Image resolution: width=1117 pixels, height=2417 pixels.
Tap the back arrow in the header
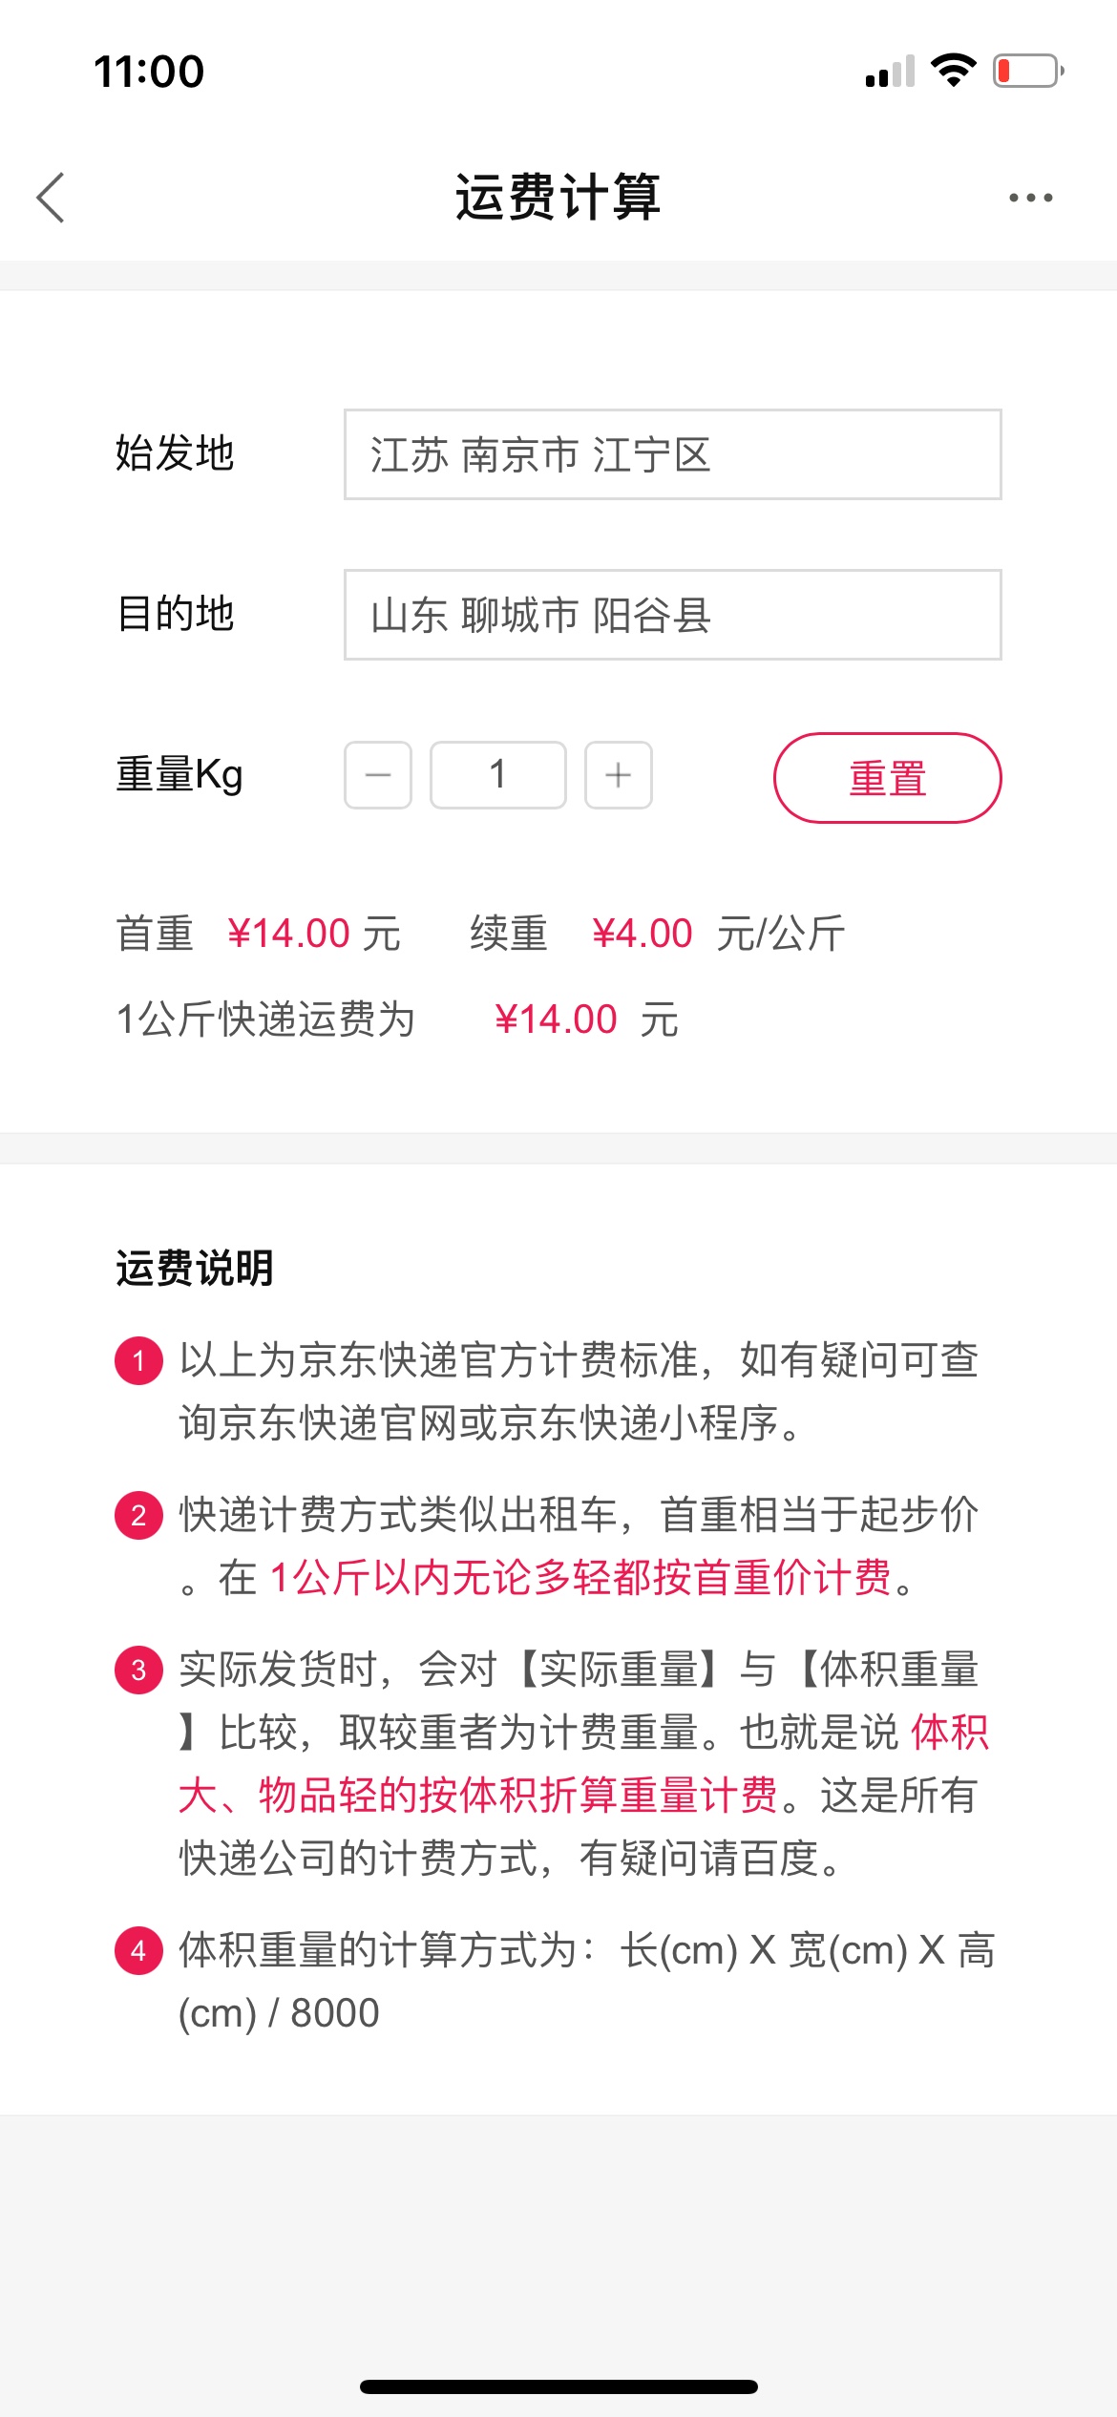coord(51,198)
